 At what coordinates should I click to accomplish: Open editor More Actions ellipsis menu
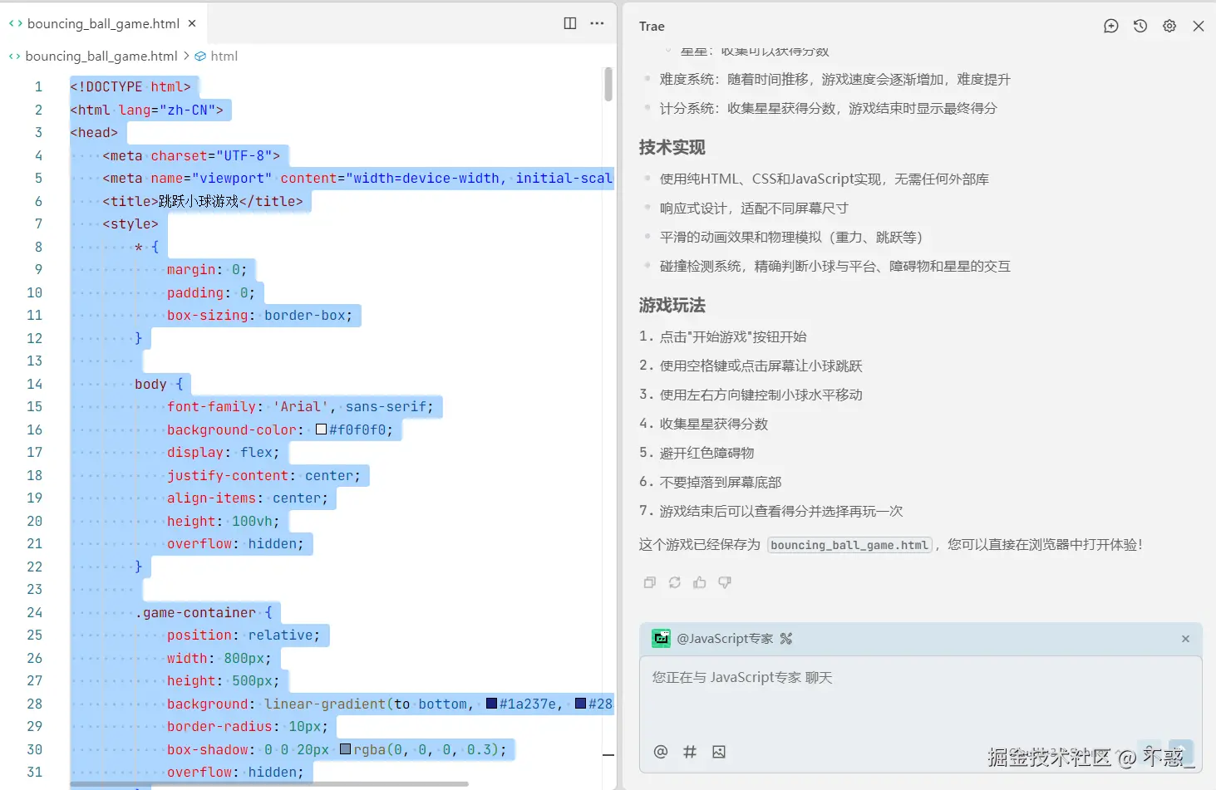[597, 23]
